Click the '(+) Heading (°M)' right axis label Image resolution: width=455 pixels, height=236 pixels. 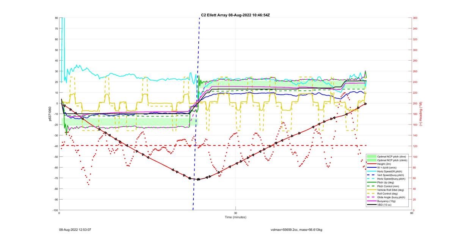[x=421, y=114]
